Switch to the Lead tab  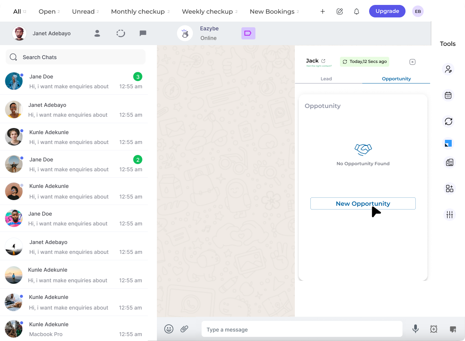(326, 78)
